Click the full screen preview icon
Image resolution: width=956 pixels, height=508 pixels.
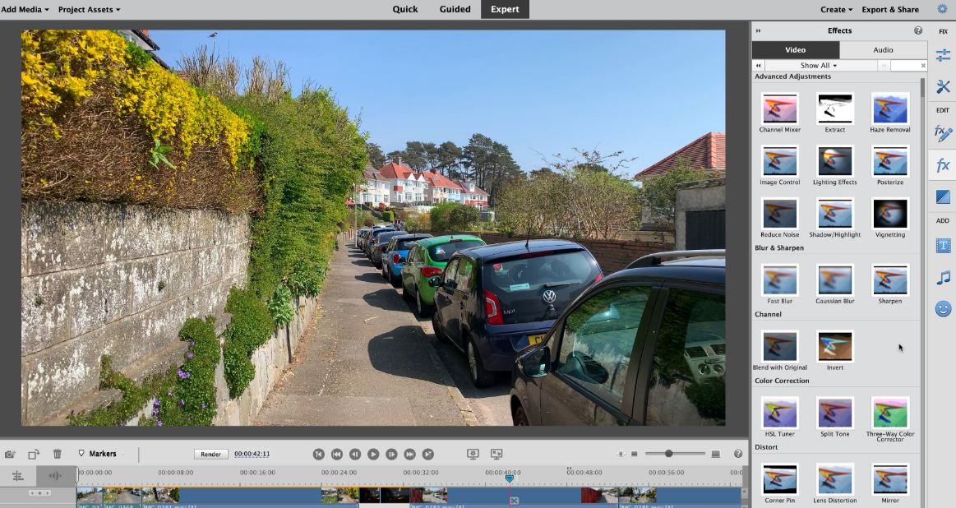coord(496,454)
